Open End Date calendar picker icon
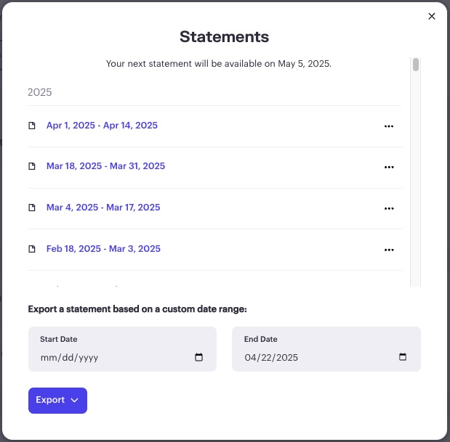The height and width of the screenshot is (442, 450). point(403,356)
